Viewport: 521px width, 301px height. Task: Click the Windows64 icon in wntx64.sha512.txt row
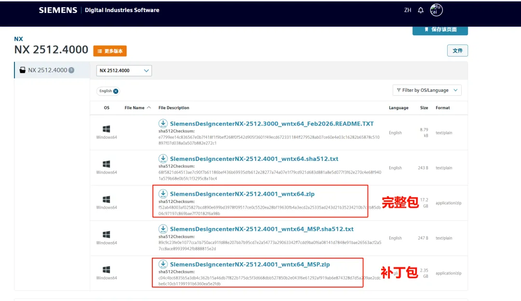coord(106,164)
